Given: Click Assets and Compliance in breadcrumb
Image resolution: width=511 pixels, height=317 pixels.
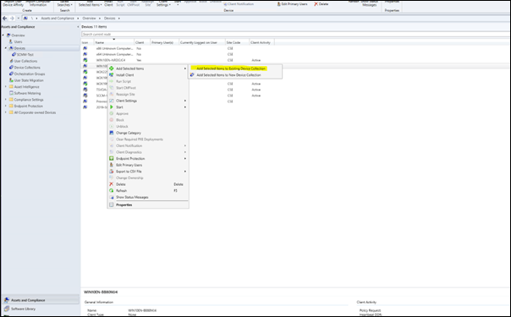Looking at the screenshot, I should click(58, 19).
